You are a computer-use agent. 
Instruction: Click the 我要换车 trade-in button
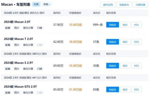click(124, 5)
